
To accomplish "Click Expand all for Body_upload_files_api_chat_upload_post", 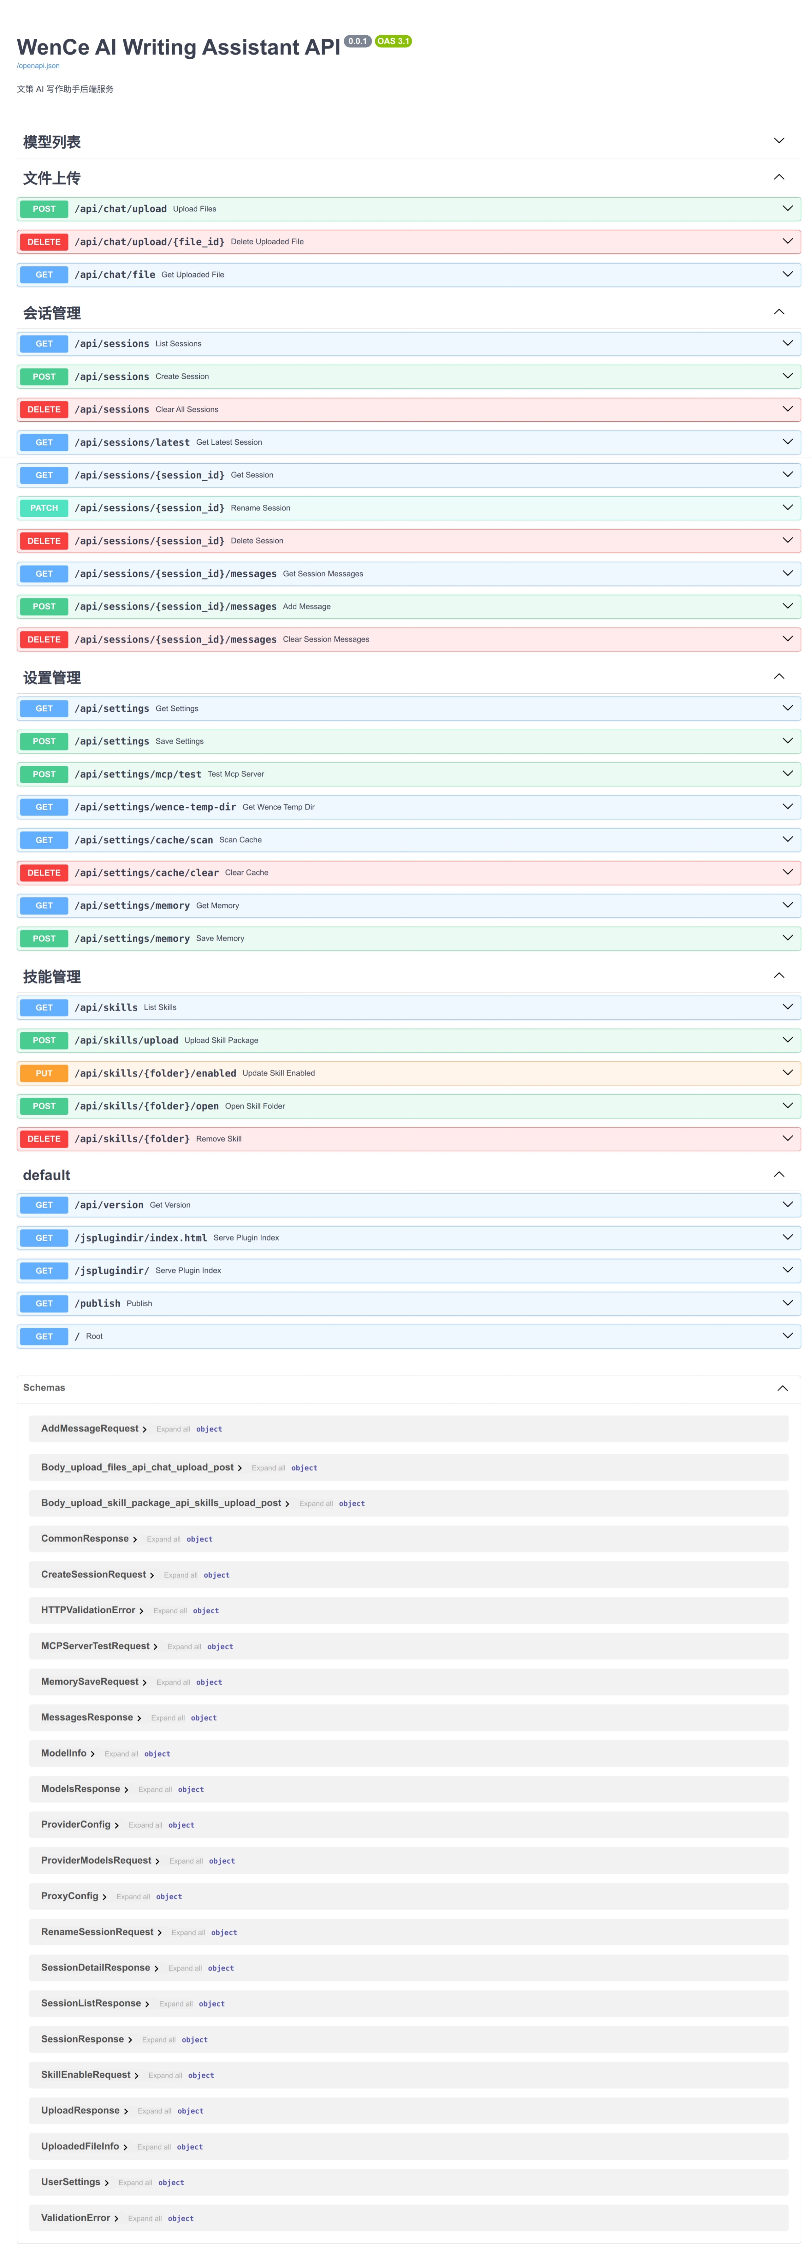I will (x=268, y=1468).
